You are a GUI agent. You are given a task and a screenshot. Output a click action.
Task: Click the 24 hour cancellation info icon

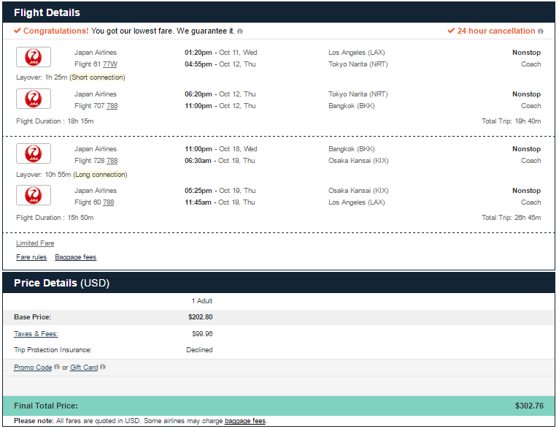(541, 31)
